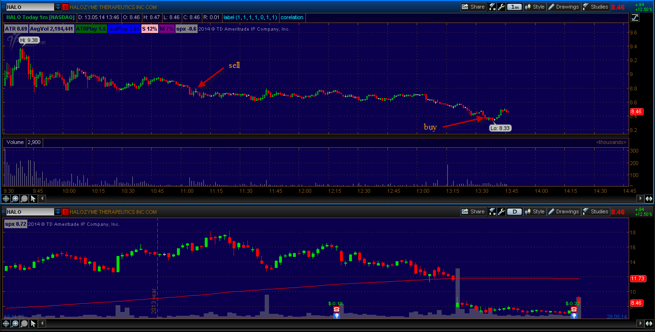Click the '<thousands>' volume units label

coord(611,142)
